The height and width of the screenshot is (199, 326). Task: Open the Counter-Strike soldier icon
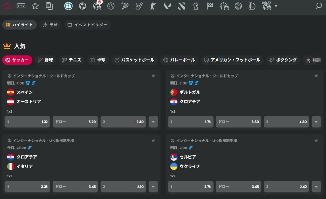153,6
